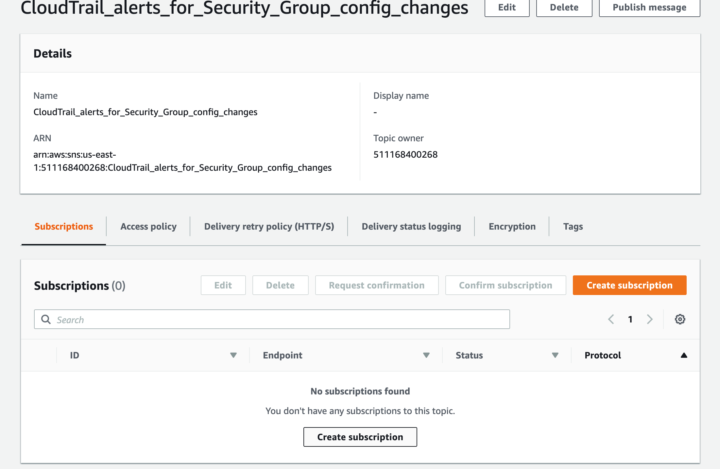Click Publish message button

click(649, 7)
